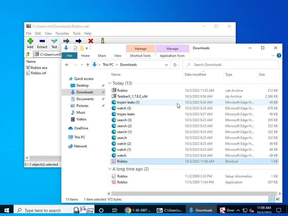This screenshot has height=216, width=288.
Task: Open the recent locations dropdown arrow
Action: click(82, 65)
